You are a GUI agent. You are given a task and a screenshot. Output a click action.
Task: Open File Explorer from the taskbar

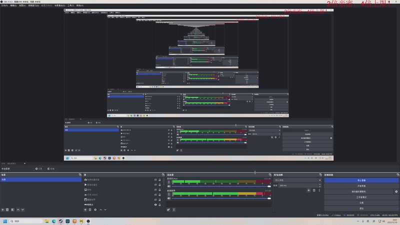[47, 221]
